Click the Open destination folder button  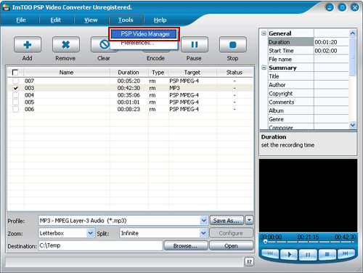[x=231, y=246]
